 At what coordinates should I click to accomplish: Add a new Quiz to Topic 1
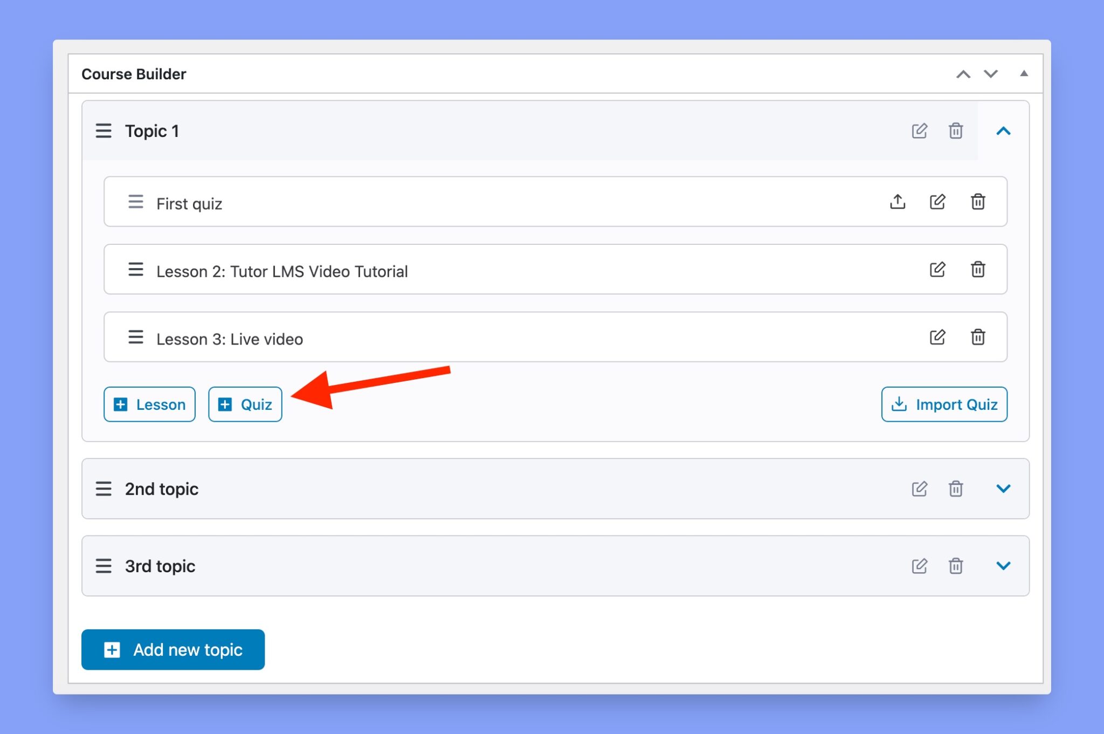pyautogui.click(x=245, y=404)
